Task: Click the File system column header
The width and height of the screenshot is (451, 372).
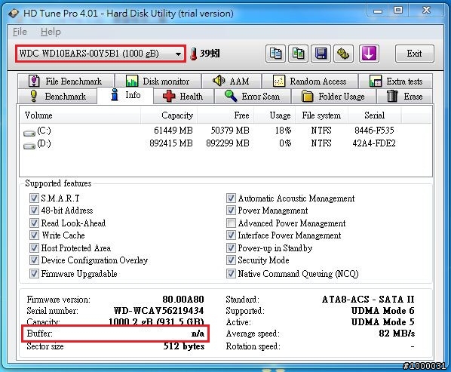Action: [x=321, y=115]
